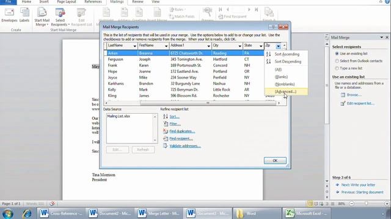Click the Find duplicates icon

[x=166, y=131]
